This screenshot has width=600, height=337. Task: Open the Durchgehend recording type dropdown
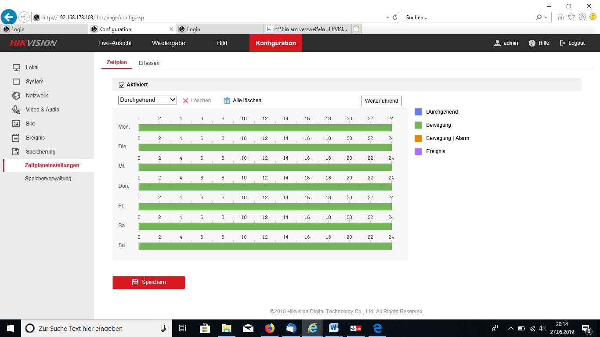pyautogui.click(x=147, y=100)
